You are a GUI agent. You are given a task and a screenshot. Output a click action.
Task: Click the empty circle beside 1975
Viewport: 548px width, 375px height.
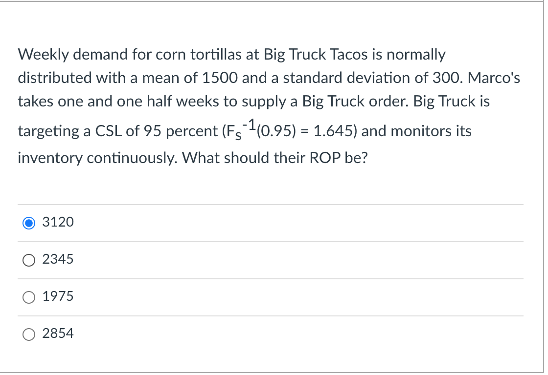point(29,297)
